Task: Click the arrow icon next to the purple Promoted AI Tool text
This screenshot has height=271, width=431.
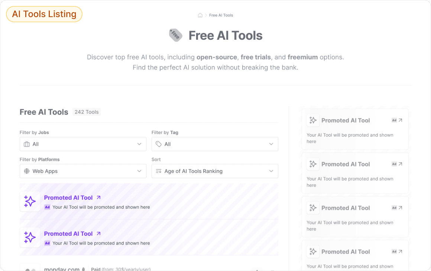Action: coord(98,197)
